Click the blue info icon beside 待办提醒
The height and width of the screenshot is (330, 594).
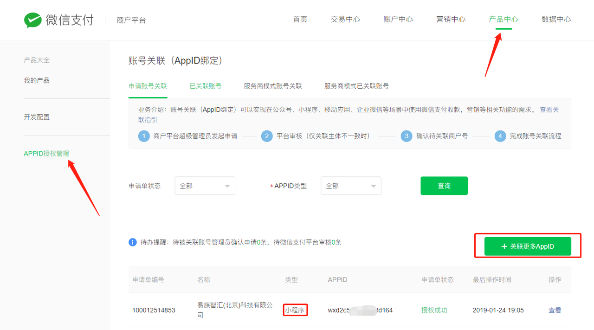click(133, 242)
